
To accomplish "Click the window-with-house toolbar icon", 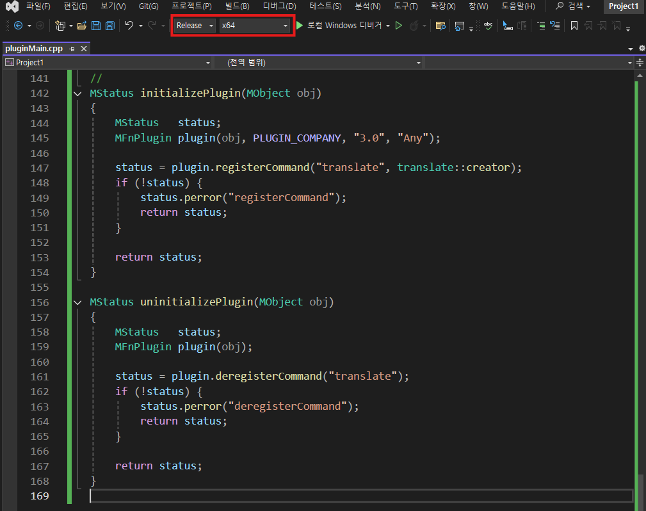I will click(x=459, y=26).
